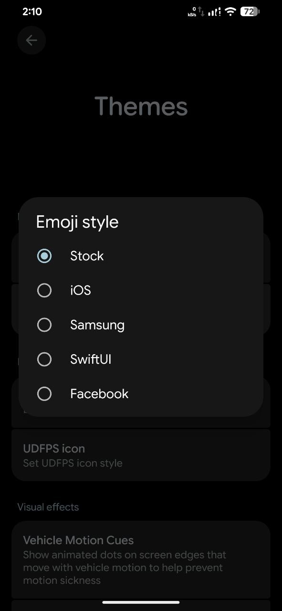Select the Stock radio button
Screen dimensions: 282x611
(44, 256)
